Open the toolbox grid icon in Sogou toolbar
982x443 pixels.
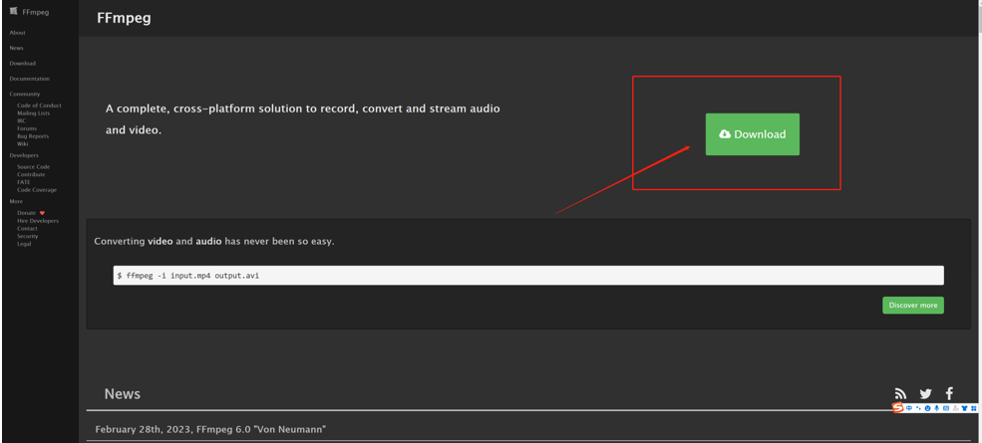pyautogui.click(x=973, y=408)
